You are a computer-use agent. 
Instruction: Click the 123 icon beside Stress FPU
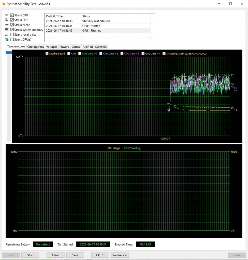7,20
